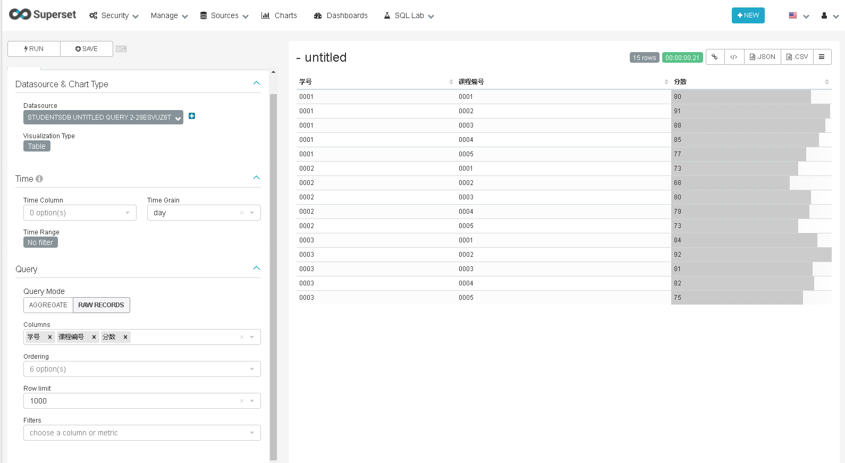Click the left panel scrollbar
The height and width of the screenshot is (463, 845).
tap(273, 276)
